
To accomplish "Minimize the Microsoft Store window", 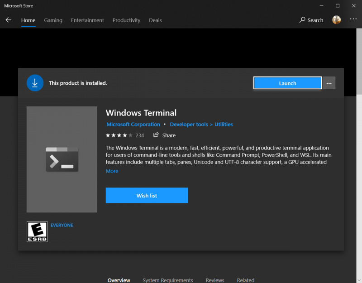I will click(x=321, y=6).
